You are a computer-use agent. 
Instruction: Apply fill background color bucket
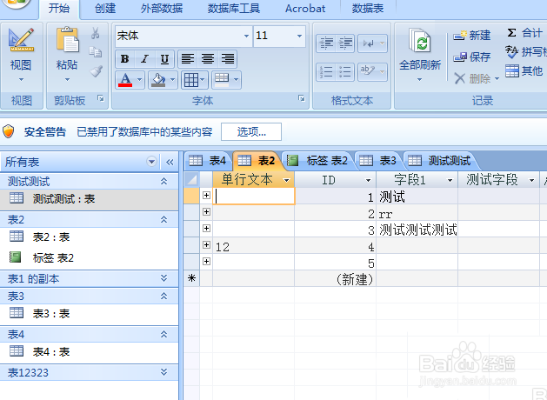click(x=158, y=80)
